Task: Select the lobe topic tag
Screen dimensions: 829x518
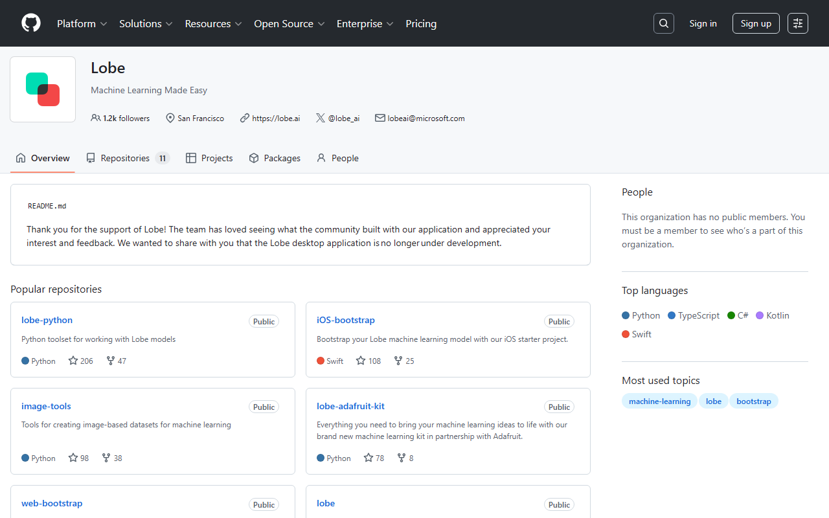Action: (x=714, y=401)
